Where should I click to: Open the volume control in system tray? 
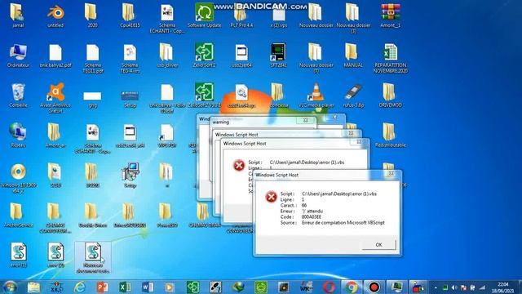[454, 287]
